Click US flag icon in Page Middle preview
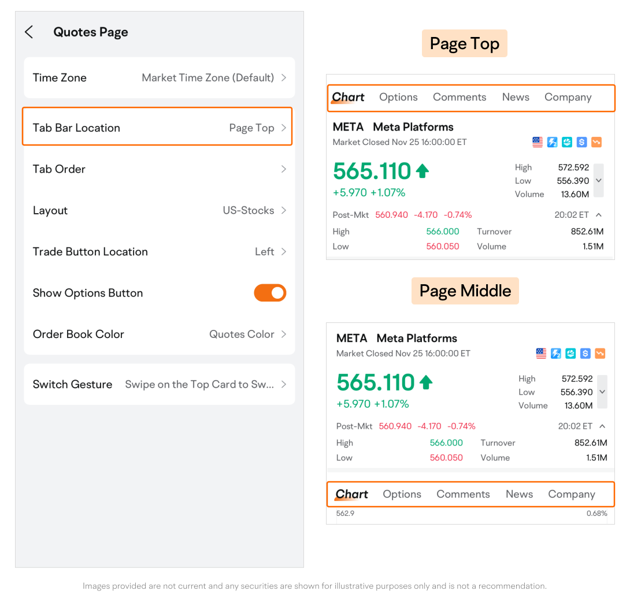Image resolution: width=630 pixels, height=602 pixels. pos(541,354)
